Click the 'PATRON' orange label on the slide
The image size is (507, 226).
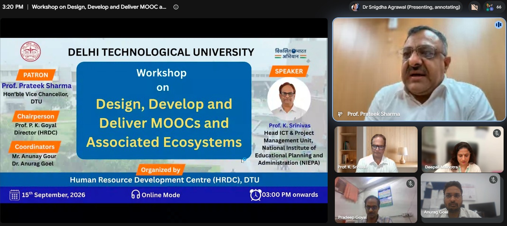click(36, 75)
